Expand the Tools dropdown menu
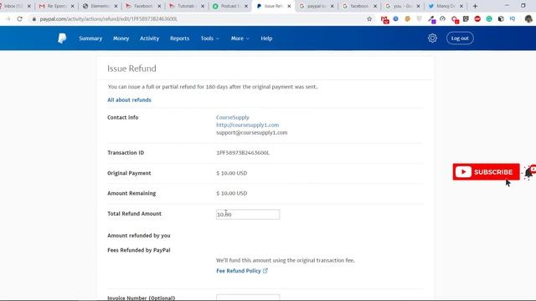Image resolution: width=536 pixels, height=301 pixels. pyautogui.click(x=209, y=38)
